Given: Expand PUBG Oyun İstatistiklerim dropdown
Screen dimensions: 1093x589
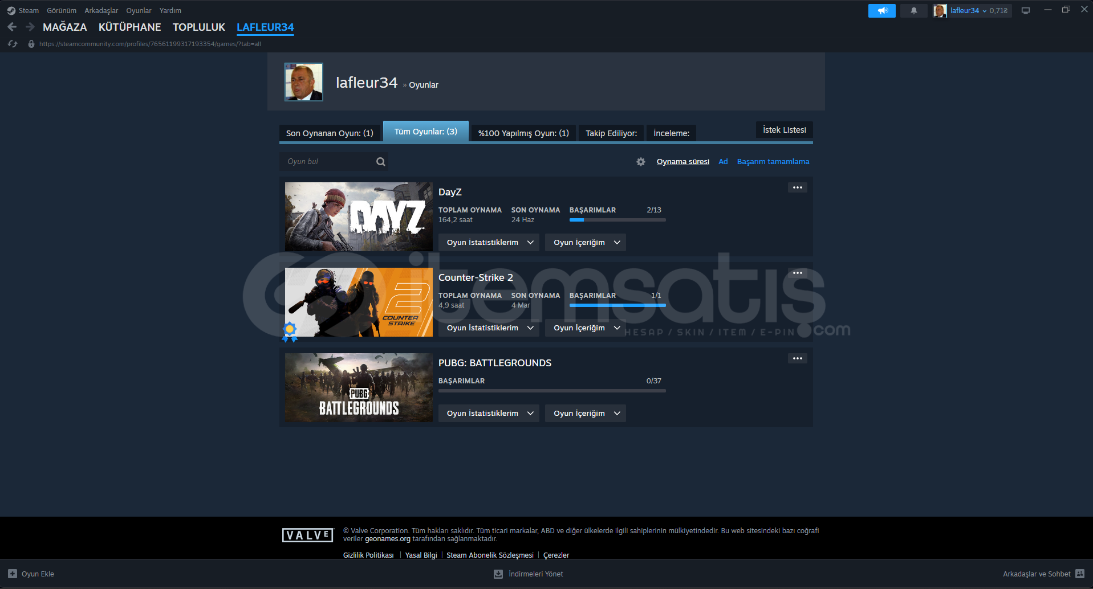Looking at the screenshot, I should click(x=489, y=413).
